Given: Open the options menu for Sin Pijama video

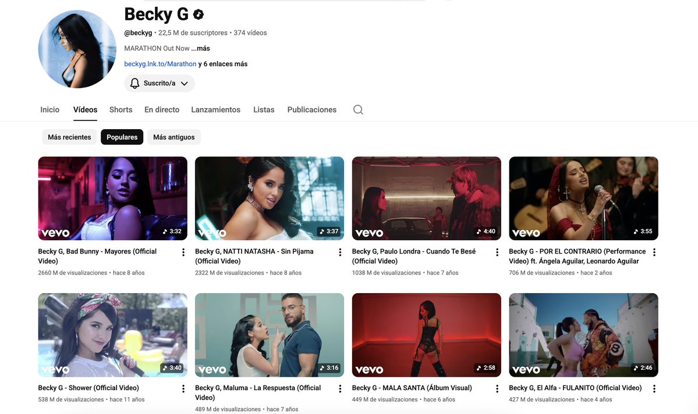Looking at the screenshot, I should coord(340,252).
